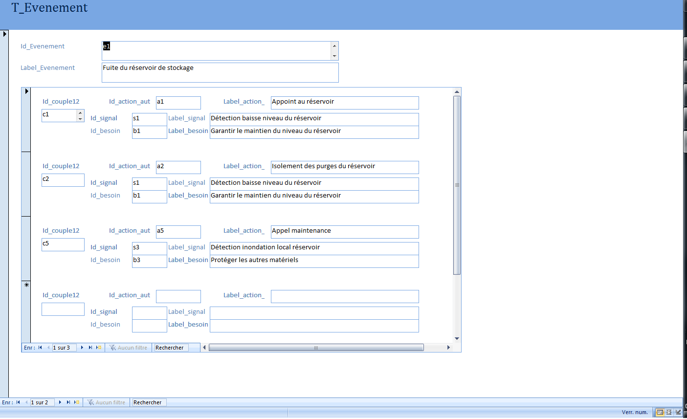Click Id_couple12 field containing c5
This screenshot has height=419, width=687.
(63, 244)
